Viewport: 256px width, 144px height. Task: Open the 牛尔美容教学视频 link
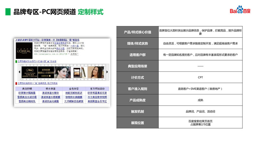[97, 97]
